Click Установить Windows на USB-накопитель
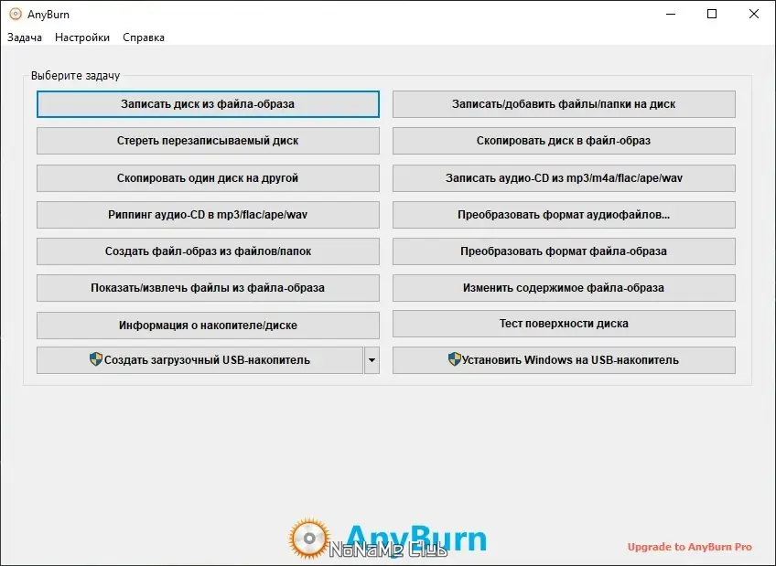 pos(564,360)
